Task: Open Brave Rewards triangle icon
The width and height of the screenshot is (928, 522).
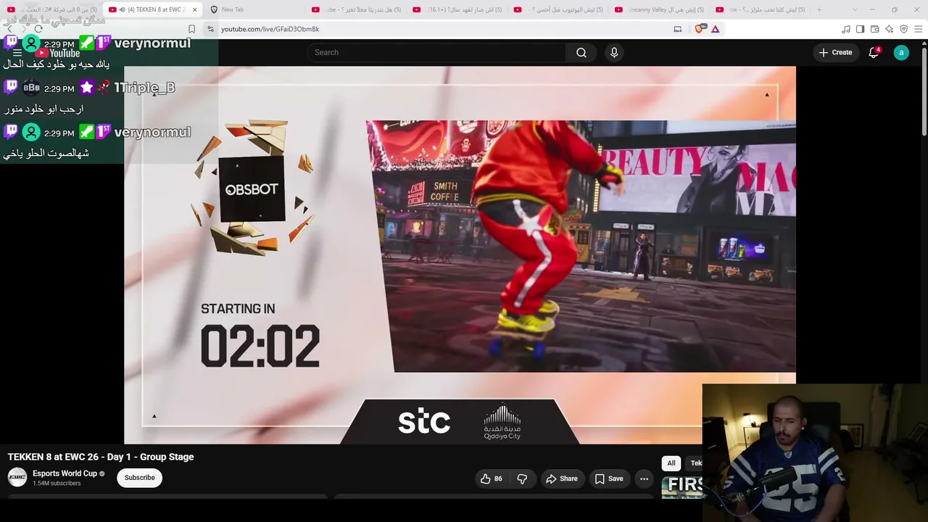Action: (x=716, y=29)
